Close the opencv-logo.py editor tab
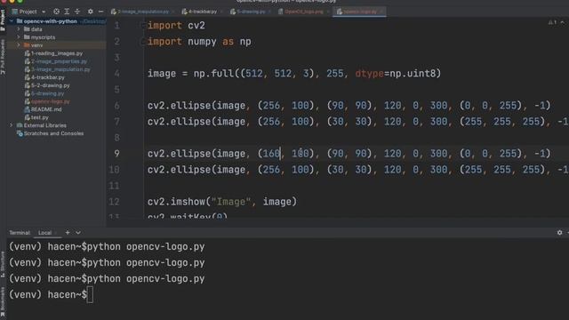 click(x=381, y=12)
